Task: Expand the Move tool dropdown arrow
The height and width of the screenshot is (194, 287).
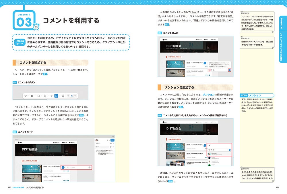Action: pos(28,96)
